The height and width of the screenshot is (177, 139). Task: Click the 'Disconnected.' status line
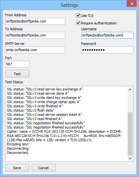[x=18, y=153]
